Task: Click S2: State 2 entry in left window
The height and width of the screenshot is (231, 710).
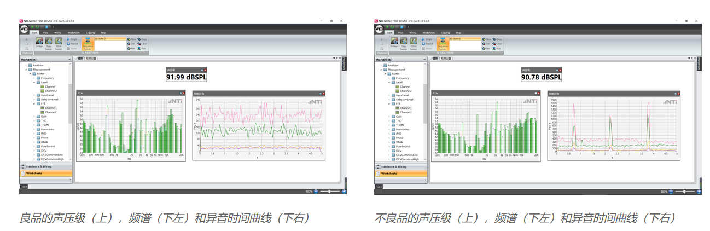Action: point(109,39)
